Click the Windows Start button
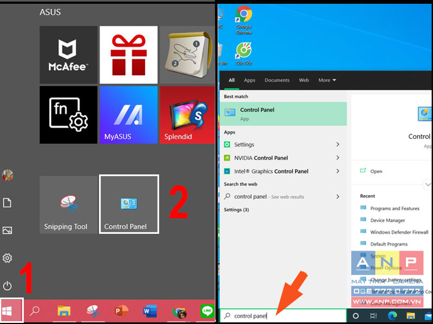433x324 pixels. [11, 311]
